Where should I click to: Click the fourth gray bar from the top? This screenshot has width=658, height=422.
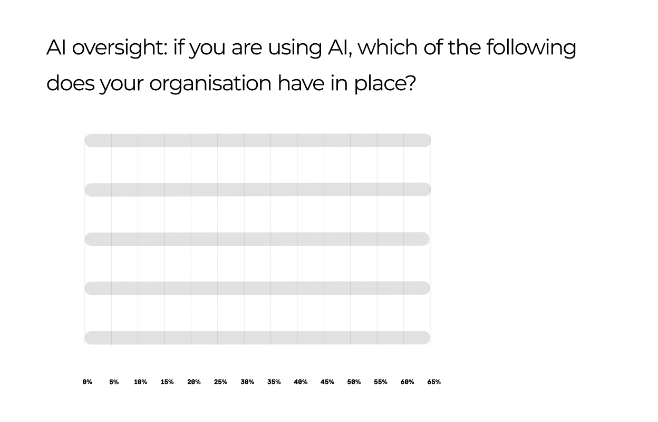coord(257,288)
